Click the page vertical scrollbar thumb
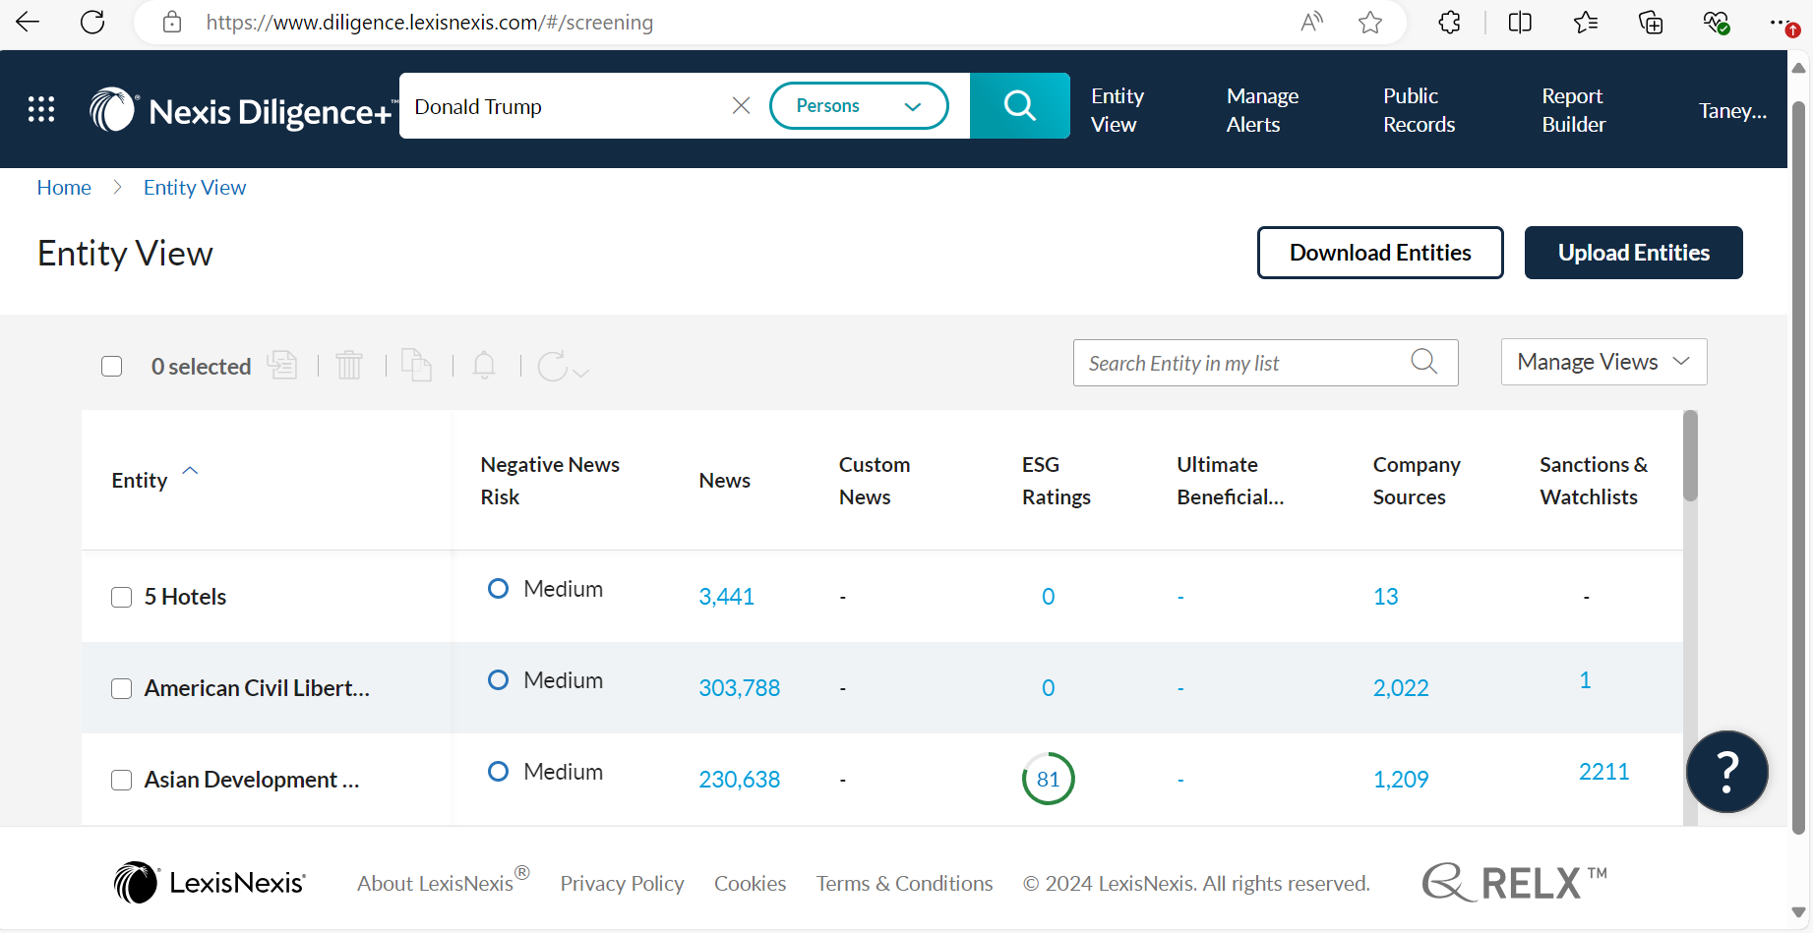The height and width of the screenshot is (933, 1813). coord(1798,467)
